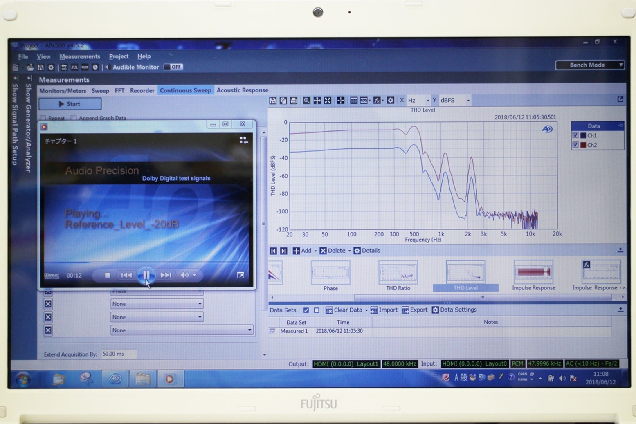
Task: Skip to next chapter in media player
Action: (166, 276)
